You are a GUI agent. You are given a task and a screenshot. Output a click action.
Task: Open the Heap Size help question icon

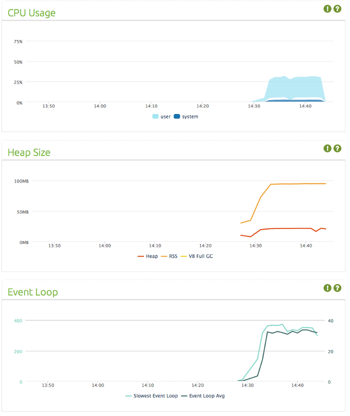(x=337, y=148)
